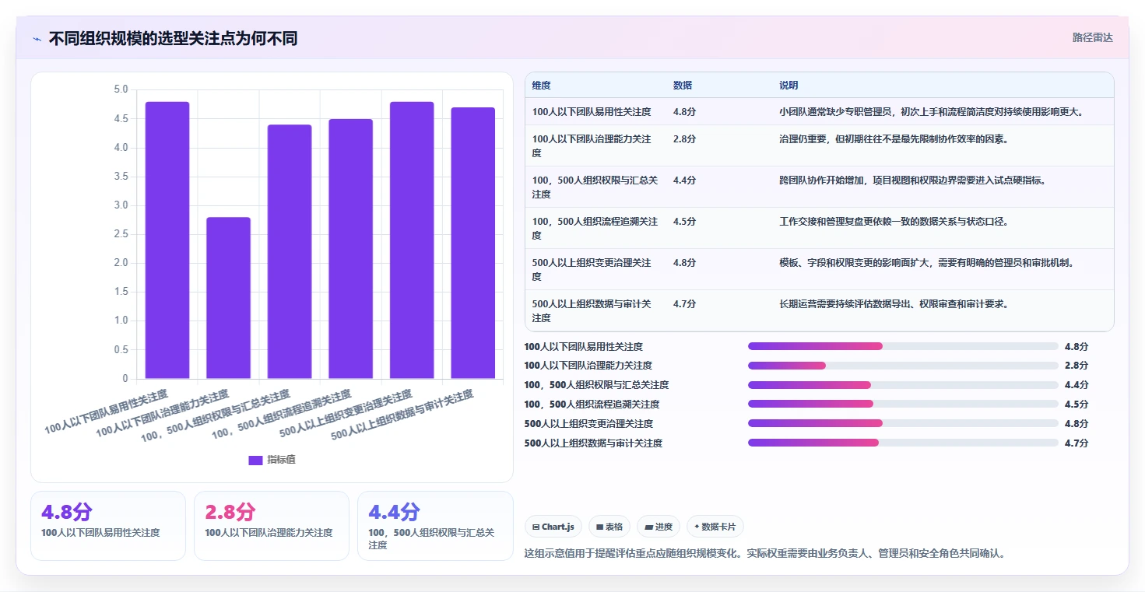
Task: Click the 500人以上组织数据与审计关注度 bar in the chart
Action: click(472, 243)
